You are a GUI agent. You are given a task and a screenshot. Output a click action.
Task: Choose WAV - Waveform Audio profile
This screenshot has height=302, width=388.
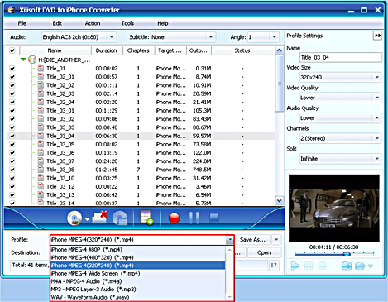click(x=138, y=297)
